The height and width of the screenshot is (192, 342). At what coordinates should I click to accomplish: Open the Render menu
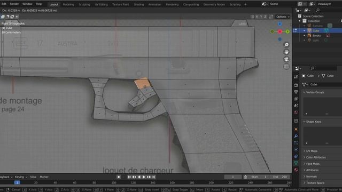[x=14, y=4]
